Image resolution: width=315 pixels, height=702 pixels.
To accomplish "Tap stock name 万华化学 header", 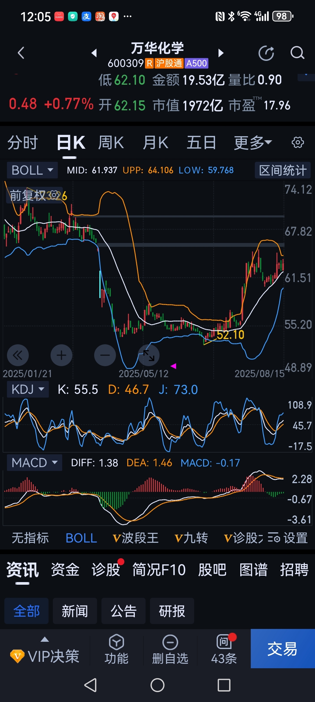I will (x=157, y=48).
